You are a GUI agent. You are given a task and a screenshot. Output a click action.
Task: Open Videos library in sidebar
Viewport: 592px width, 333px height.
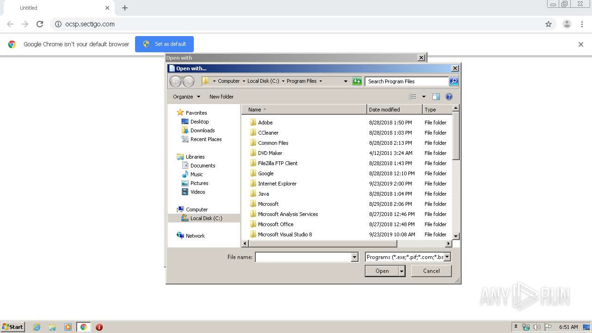197,192
